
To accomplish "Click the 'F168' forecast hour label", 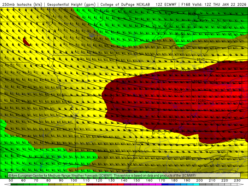I will pyautogui.click(x=186, y=4).
